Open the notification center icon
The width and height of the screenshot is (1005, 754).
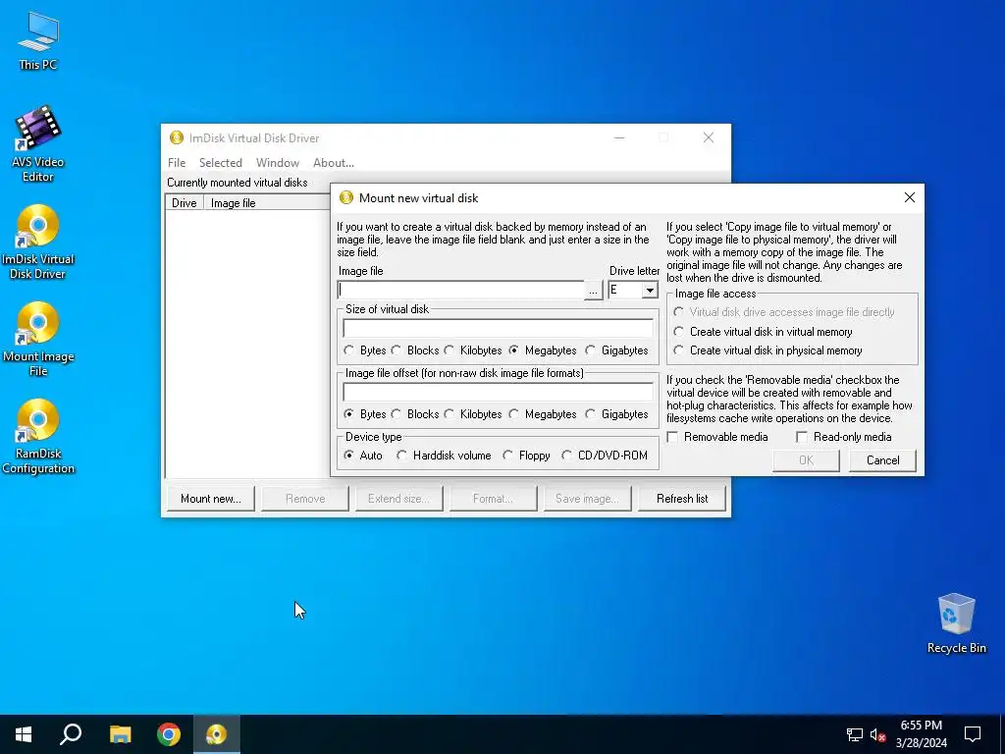pos(973,734)
